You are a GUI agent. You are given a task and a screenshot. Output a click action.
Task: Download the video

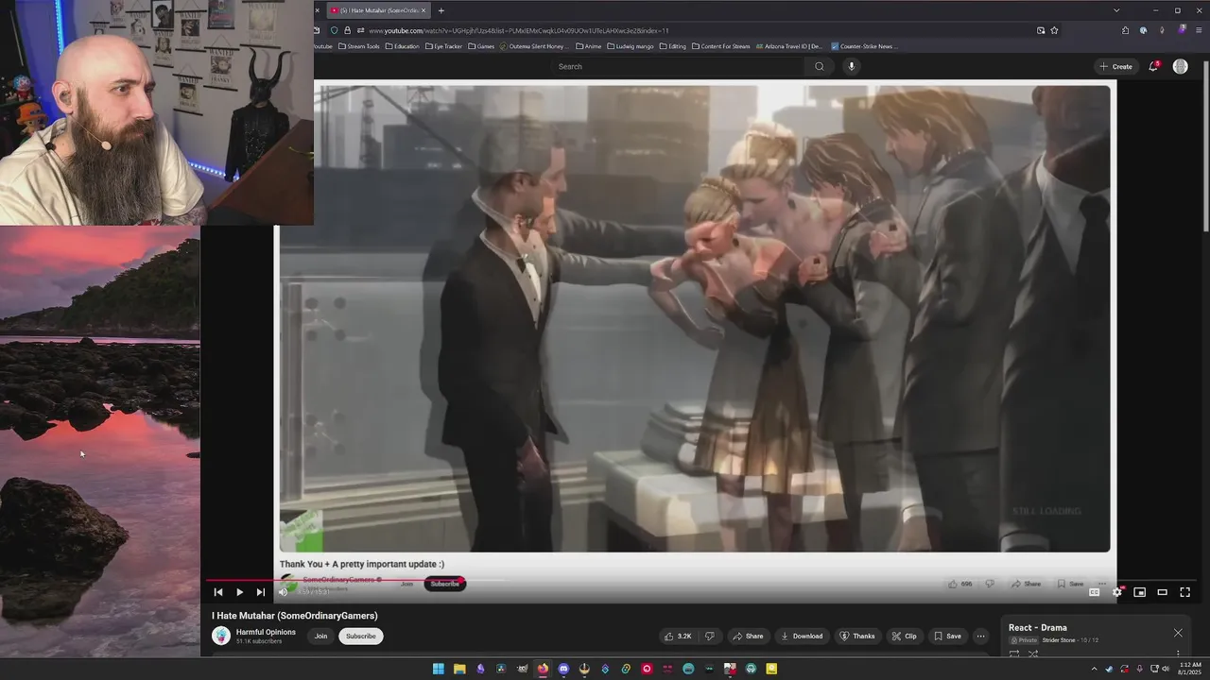pos(802,636)
